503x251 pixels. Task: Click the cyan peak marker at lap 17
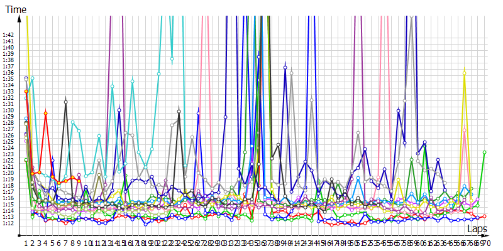click(132, 81)
